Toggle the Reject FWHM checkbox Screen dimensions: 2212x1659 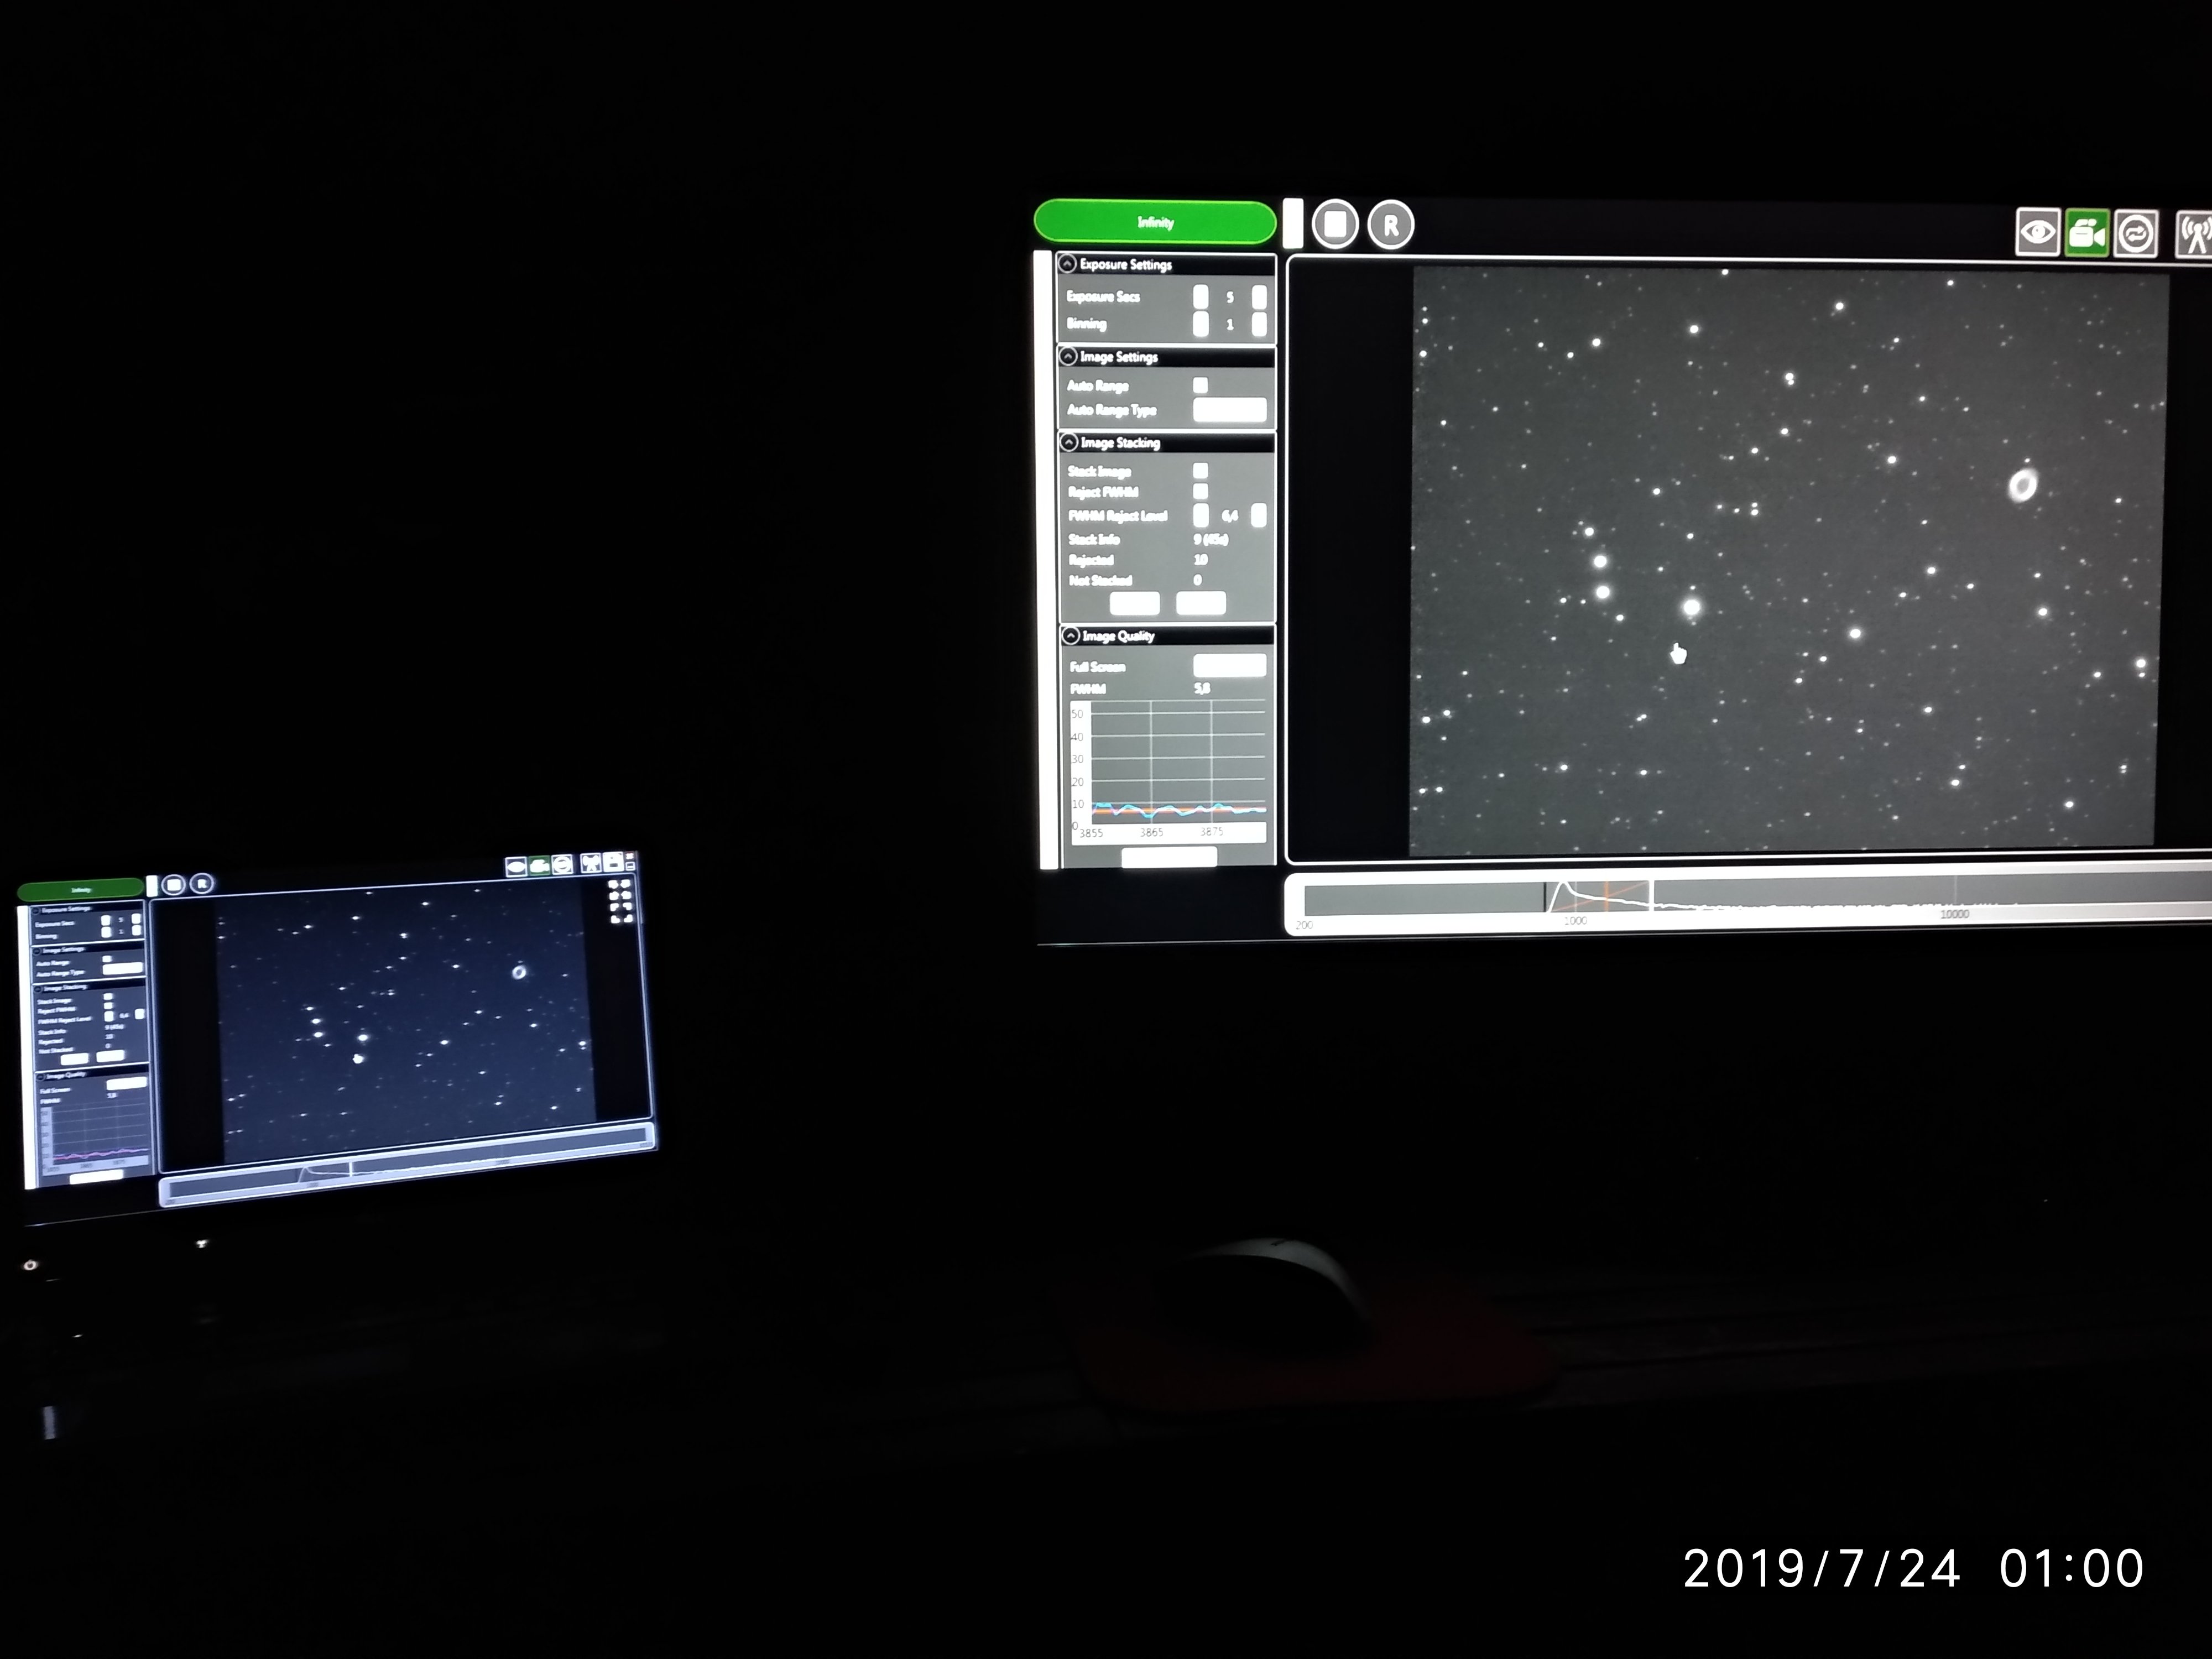1200,491
